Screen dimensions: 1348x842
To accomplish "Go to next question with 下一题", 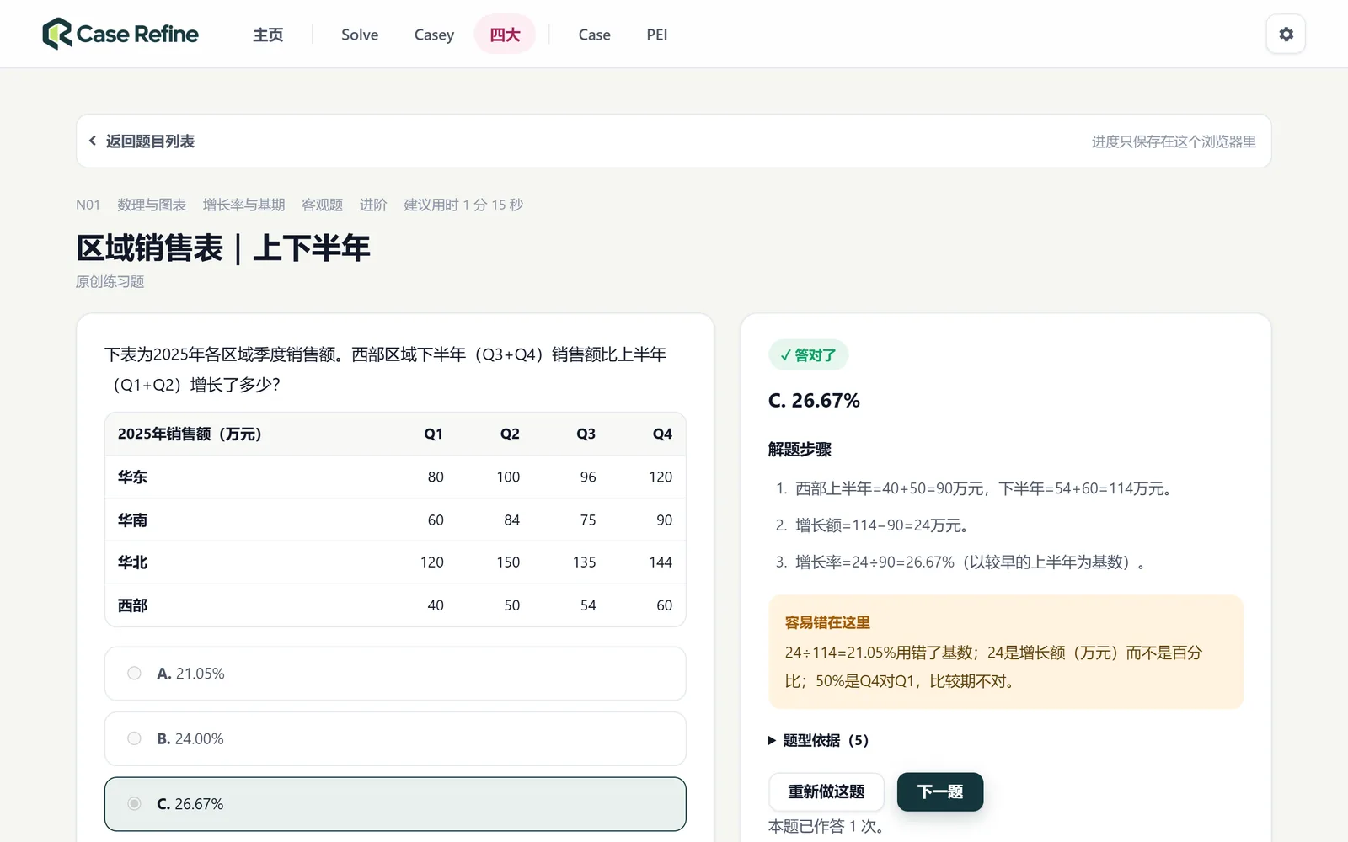I will coord(940,791).
